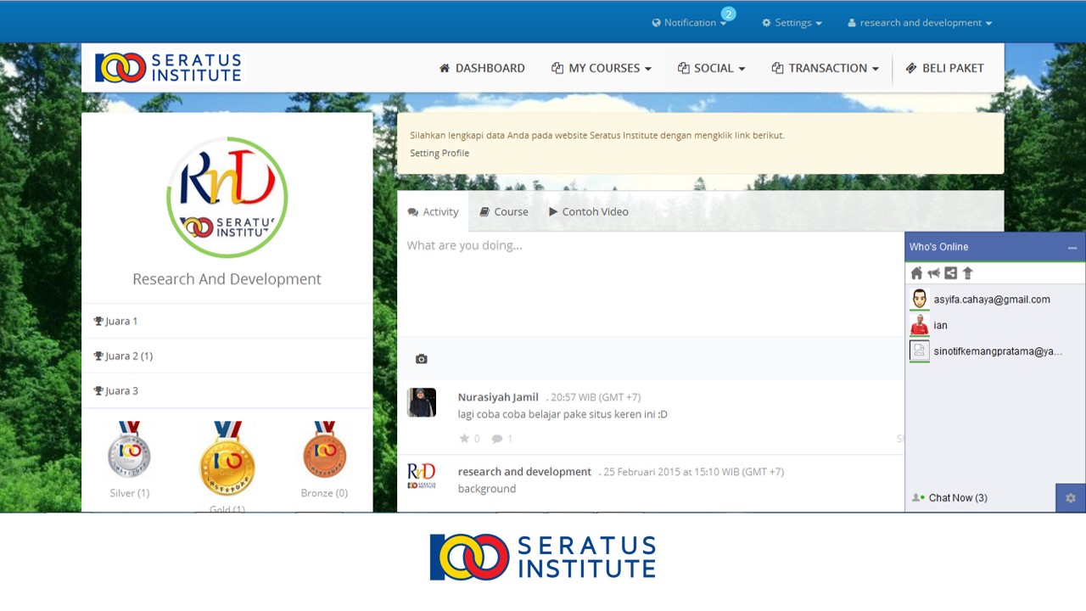1086x611 pixels.
Task: Open research and development post author link
Action: coord(524,472)
